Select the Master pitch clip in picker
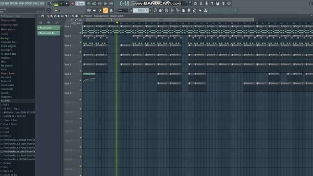The height and width of the screenshot is (176, 313). point(49,28)
